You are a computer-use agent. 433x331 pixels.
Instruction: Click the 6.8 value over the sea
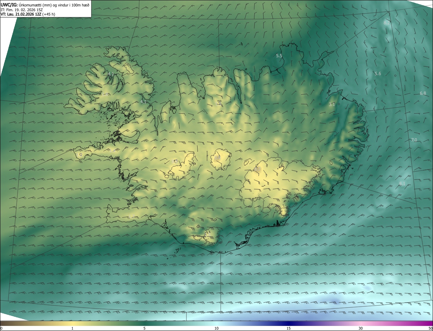[423, 93]
